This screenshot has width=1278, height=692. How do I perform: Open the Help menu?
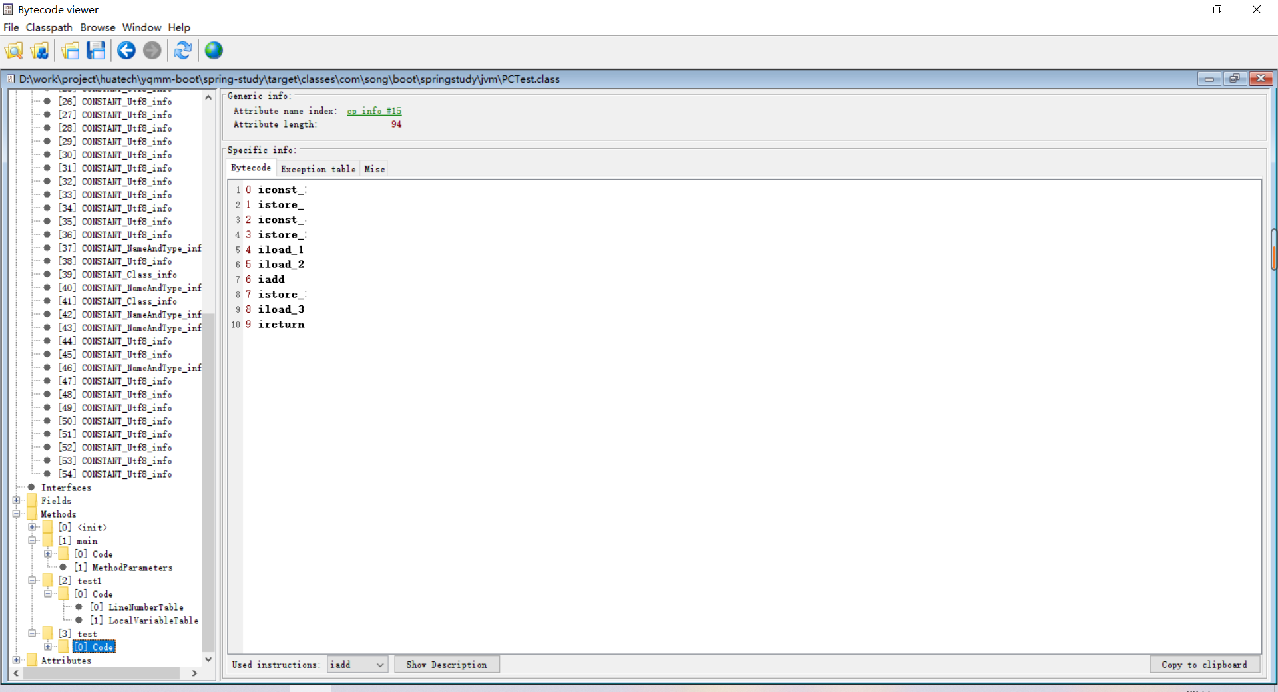pos(179,27)
